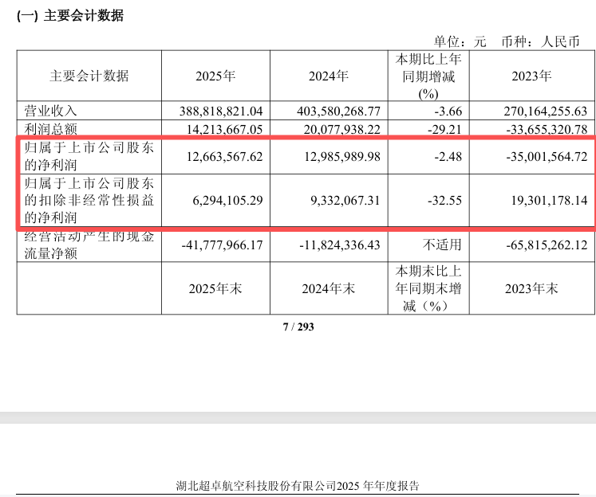Viewport: 596px width, 497px height.
Task: Click the 主要会计数据 section heading
Action: pyautogui.click(x=70, y=16)
